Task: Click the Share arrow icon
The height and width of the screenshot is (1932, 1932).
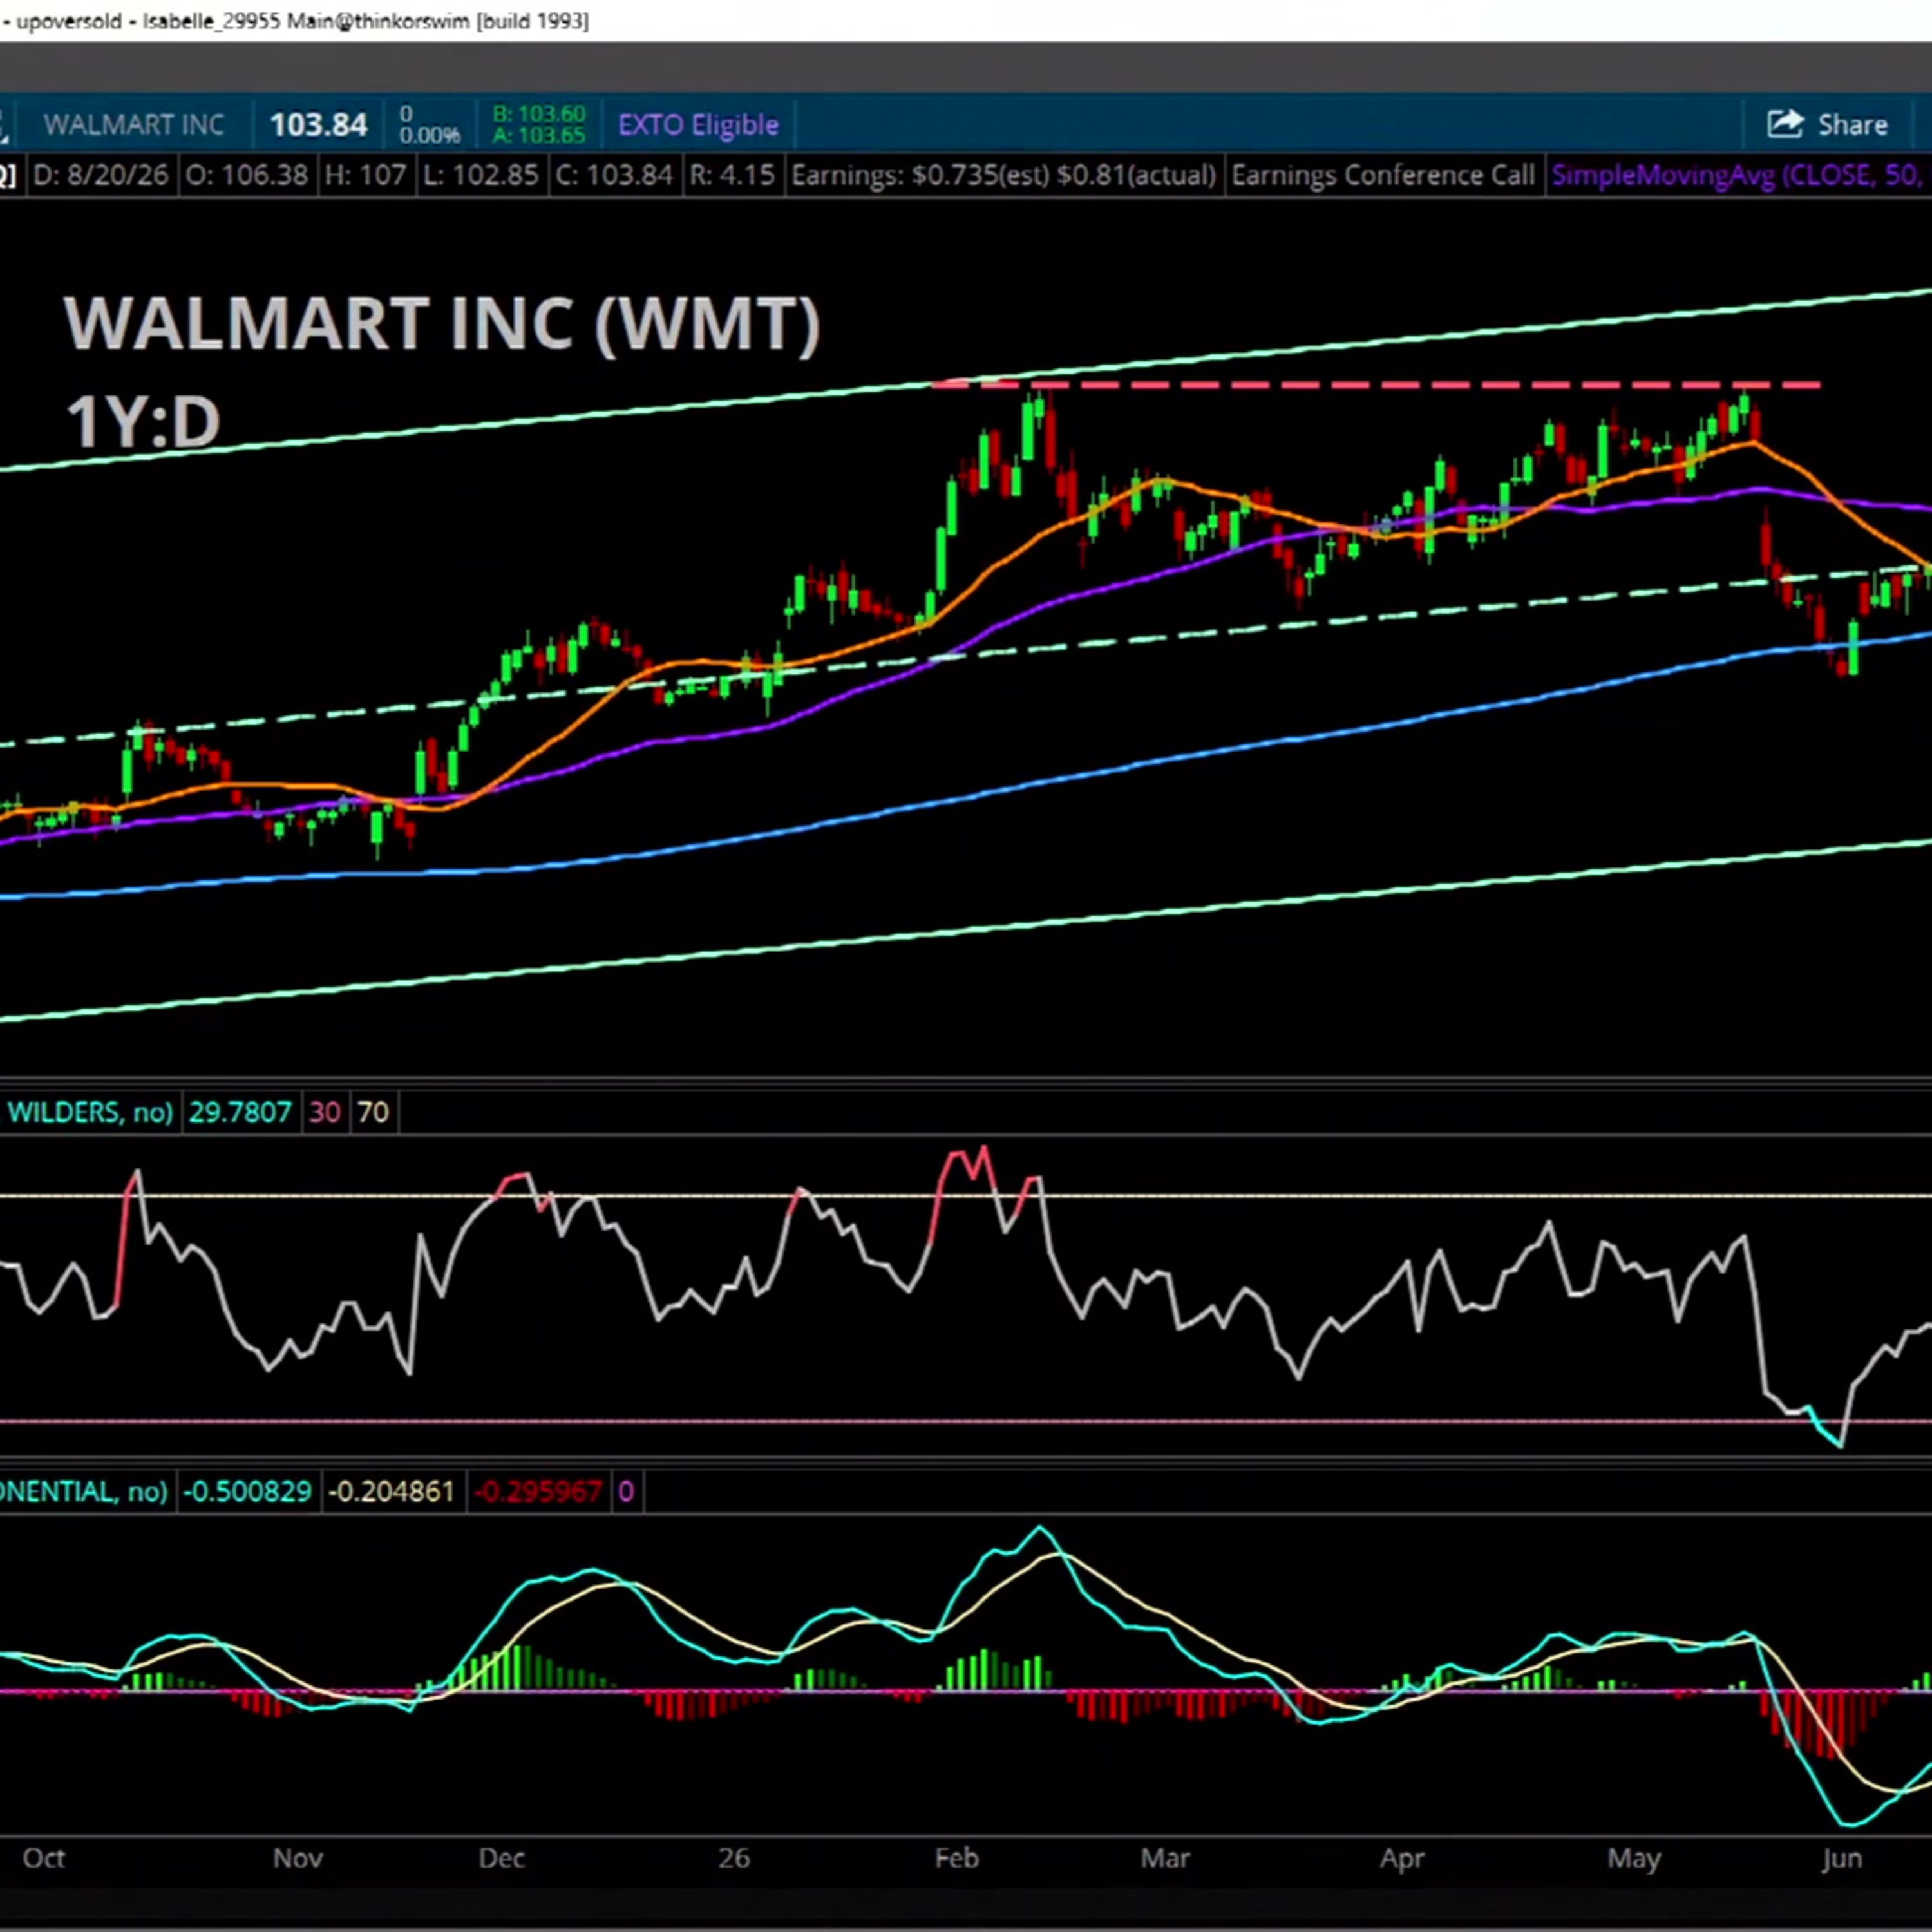Action: (1785, 124)
